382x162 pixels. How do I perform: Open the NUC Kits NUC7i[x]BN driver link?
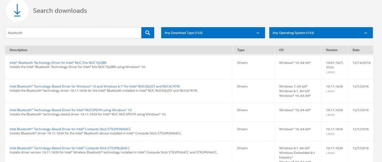coord(58,62)
